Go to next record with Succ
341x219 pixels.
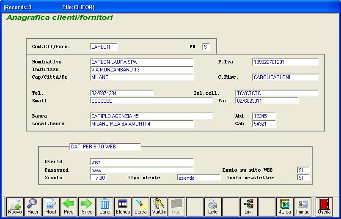pos(87,207)
